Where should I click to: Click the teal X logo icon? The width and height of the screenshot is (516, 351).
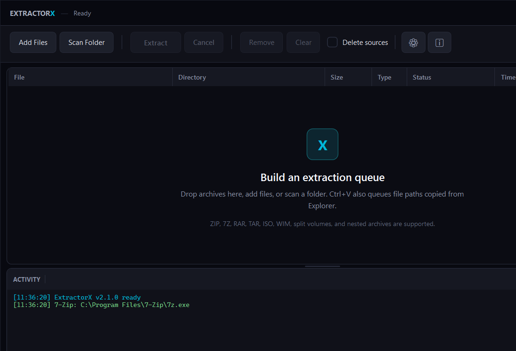coord(322,144)
